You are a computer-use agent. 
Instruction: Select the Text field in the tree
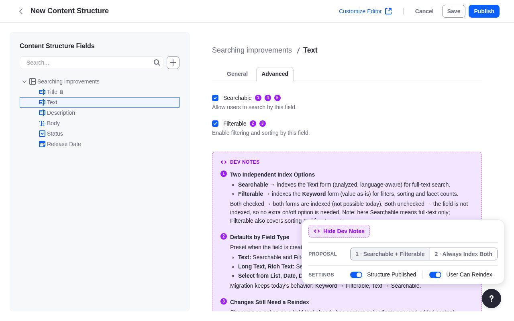[x=100, y=102]
